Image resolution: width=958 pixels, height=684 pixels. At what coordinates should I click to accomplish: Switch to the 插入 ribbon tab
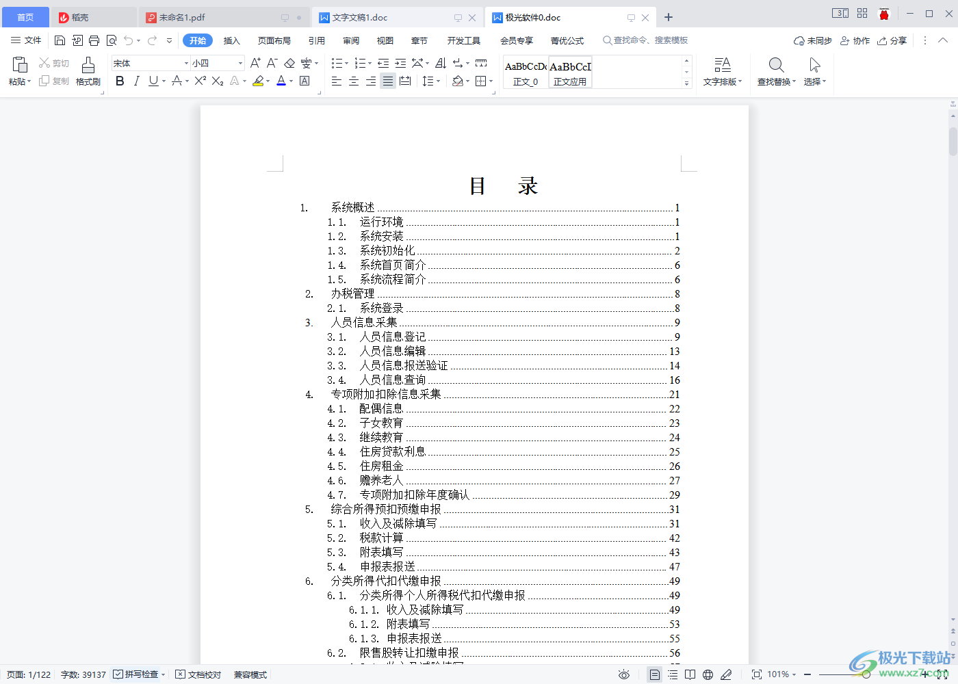[x=232, y=40]
